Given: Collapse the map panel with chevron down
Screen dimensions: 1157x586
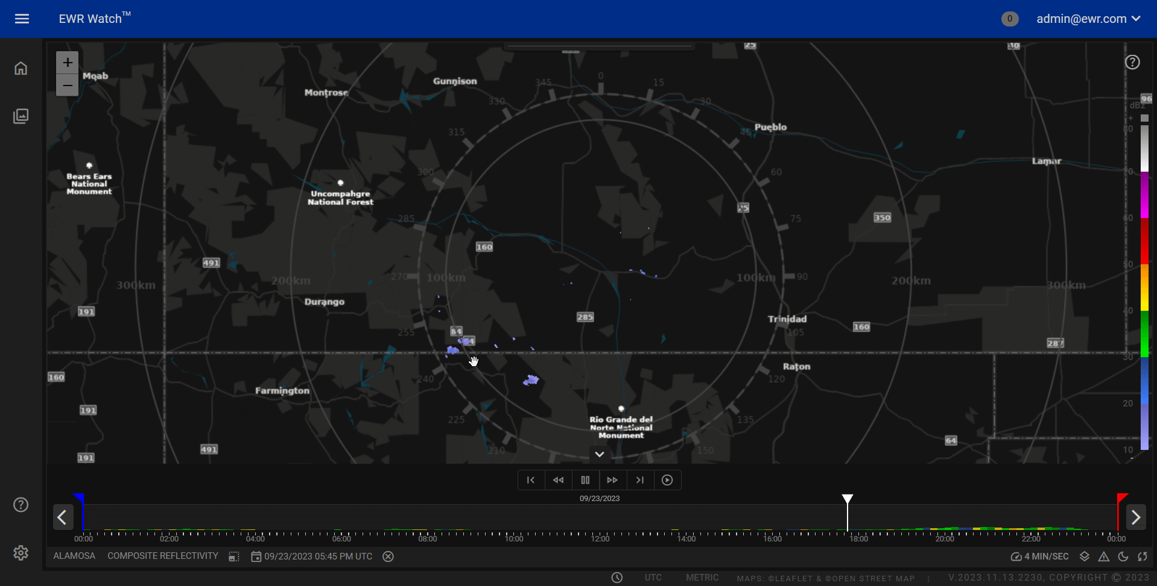Looking at the screenshot, I should point(600,454).
